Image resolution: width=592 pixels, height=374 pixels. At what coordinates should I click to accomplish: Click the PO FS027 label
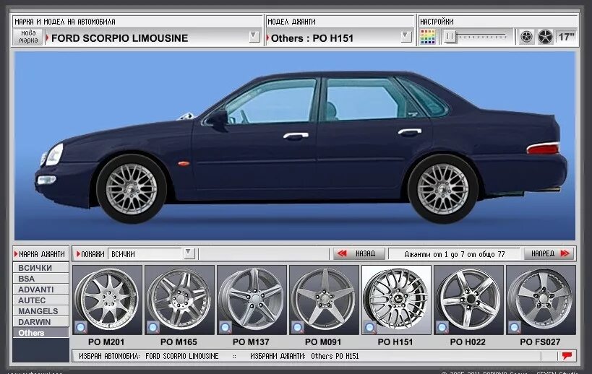540,342
